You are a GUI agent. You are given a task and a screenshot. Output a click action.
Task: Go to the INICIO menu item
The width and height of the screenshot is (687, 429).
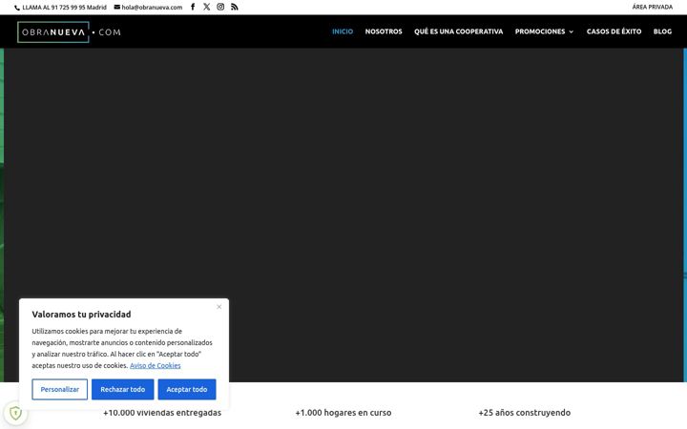[343, 31]
